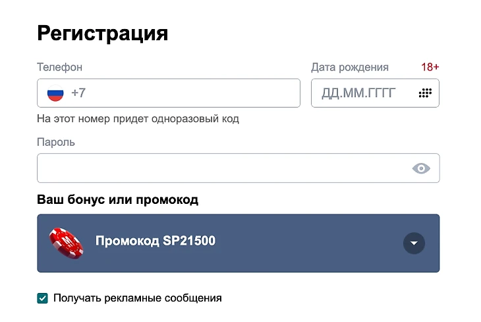The height and width of the screenshot is (322, 481).
Task: Click the 'Дата рождения' label
Action: [x=349, y=67]
